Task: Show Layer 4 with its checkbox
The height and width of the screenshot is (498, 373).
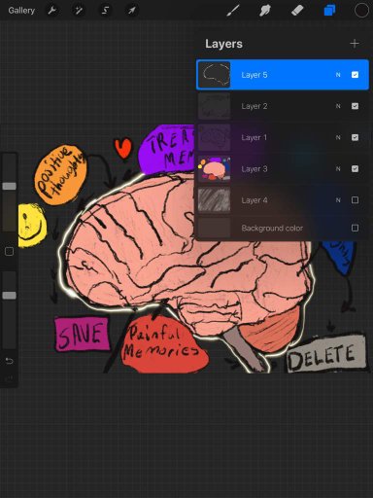Action: point(355,200)
